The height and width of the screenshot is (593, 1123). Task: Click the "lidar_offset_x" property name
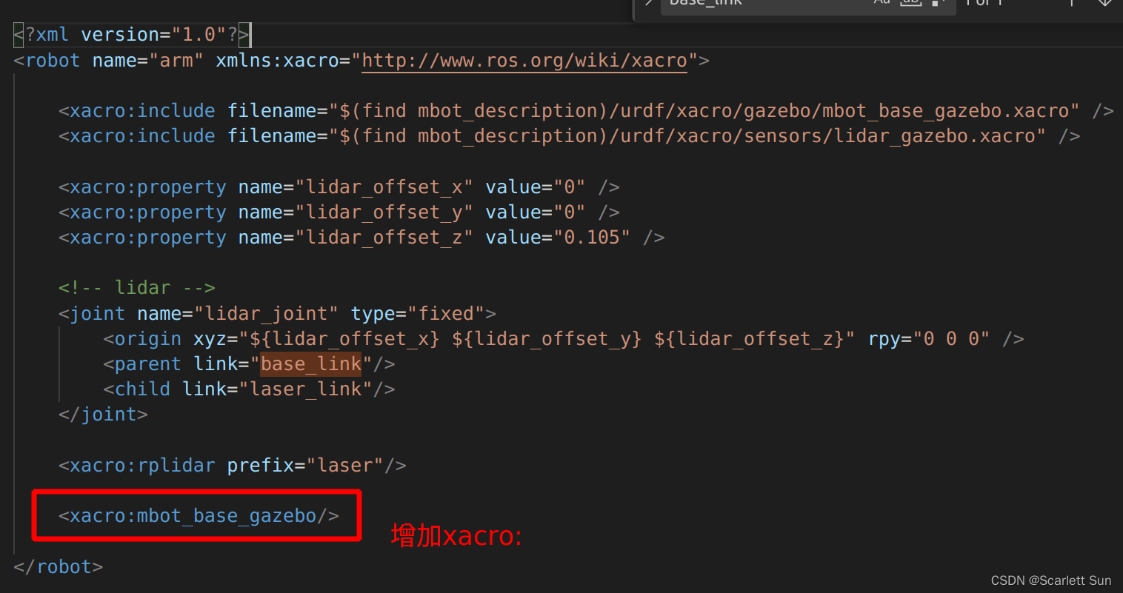coord(384,187)
